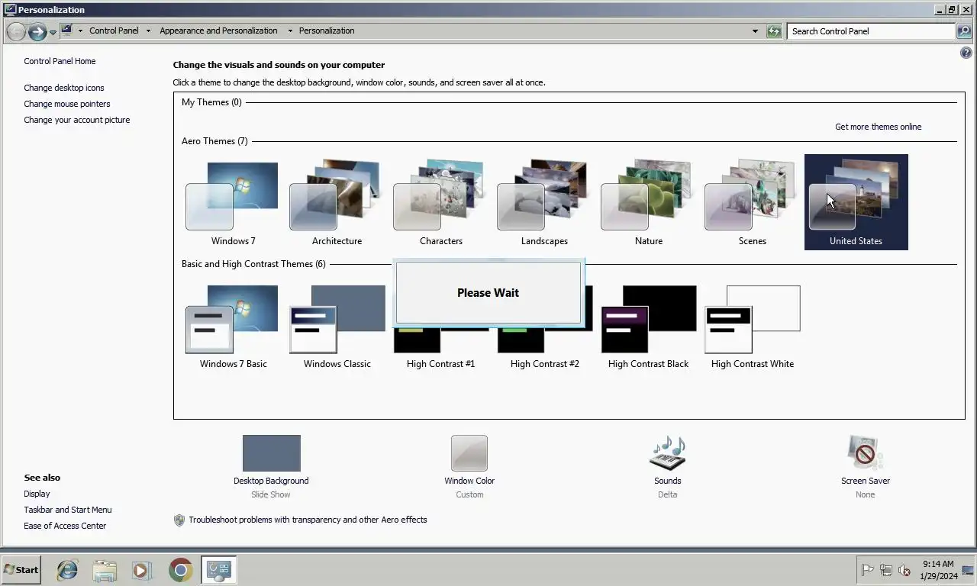This screenshot has height=586, width=977.
Task: Click the volume tray icon
Action: (x=904, y=570)
